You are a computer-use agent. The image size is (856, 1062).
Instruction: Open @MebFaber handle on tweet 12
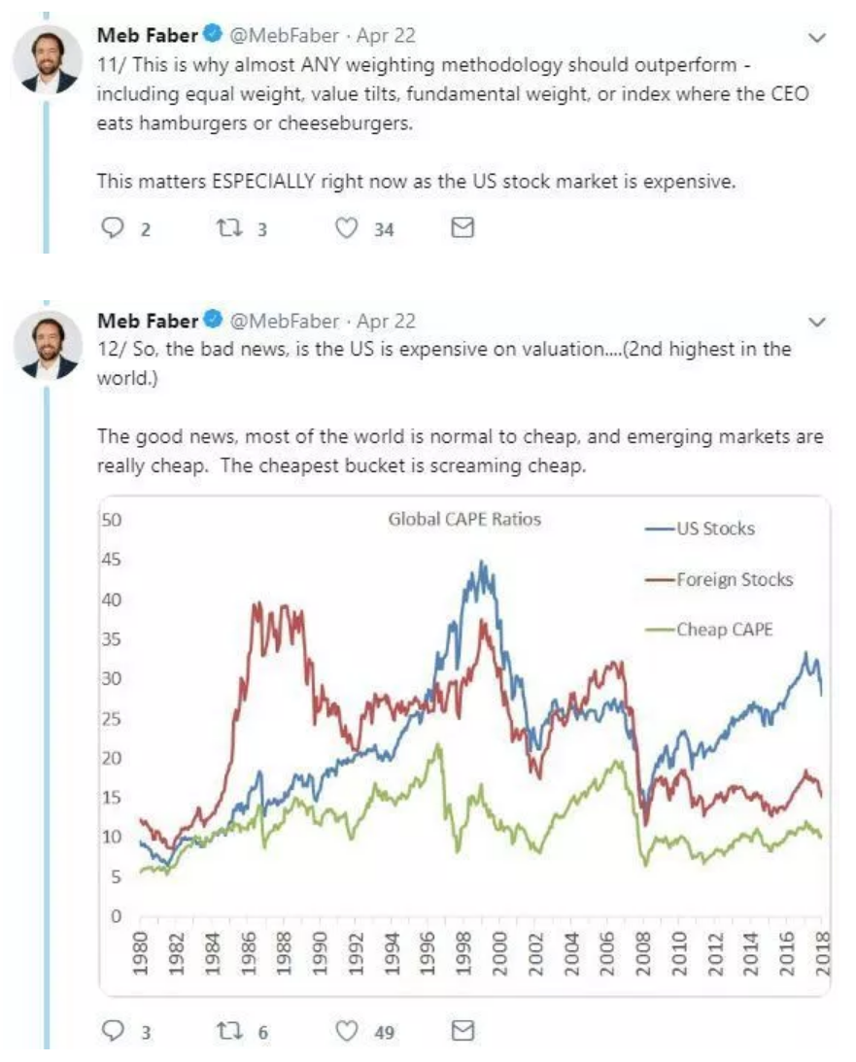pyautogui.click(x=285, y=321)
